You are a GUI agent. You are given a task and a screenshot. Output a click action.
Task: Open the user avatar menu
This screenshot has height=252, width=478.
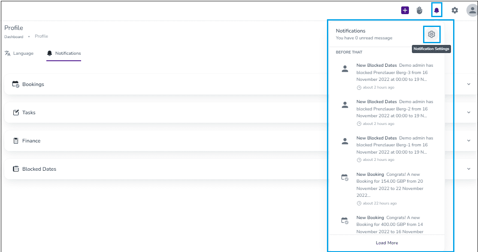tap(472, 10)
